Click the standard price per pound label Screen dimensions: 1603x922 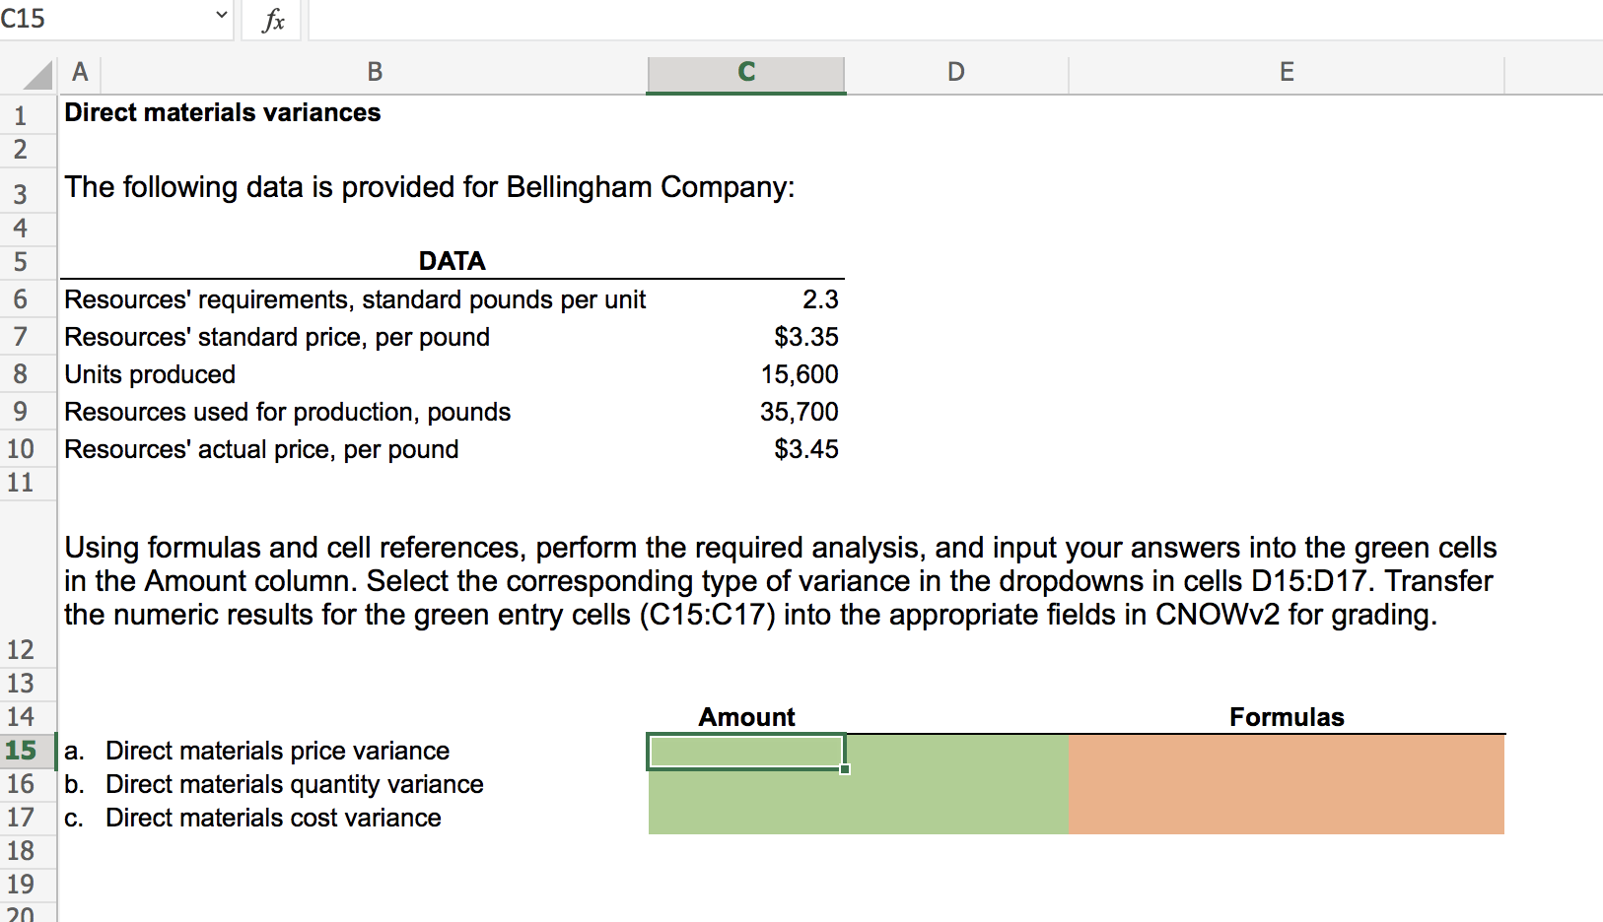277,337
